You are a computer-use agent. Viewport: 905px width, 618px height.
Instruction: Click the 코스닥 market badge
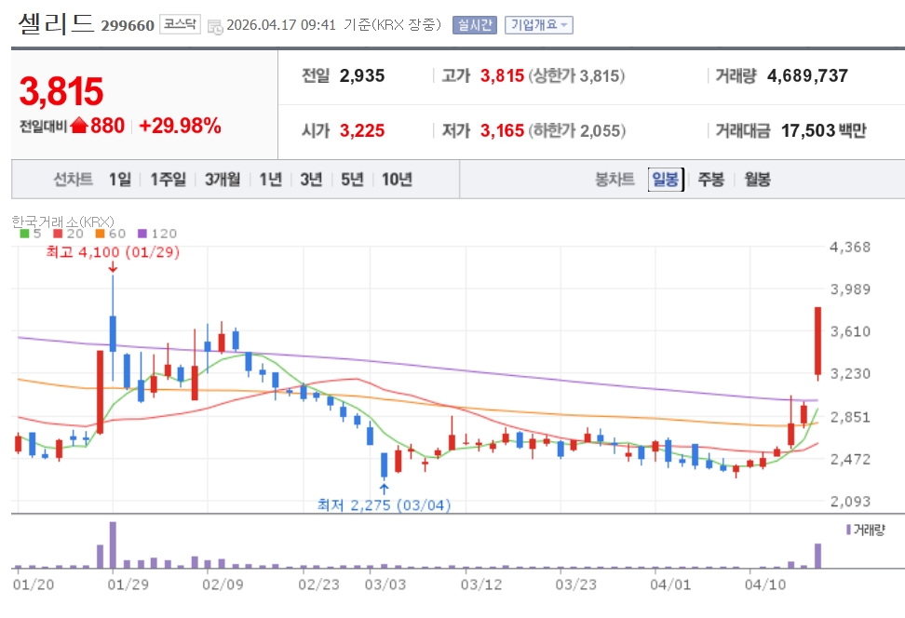[x=180, y=24]
